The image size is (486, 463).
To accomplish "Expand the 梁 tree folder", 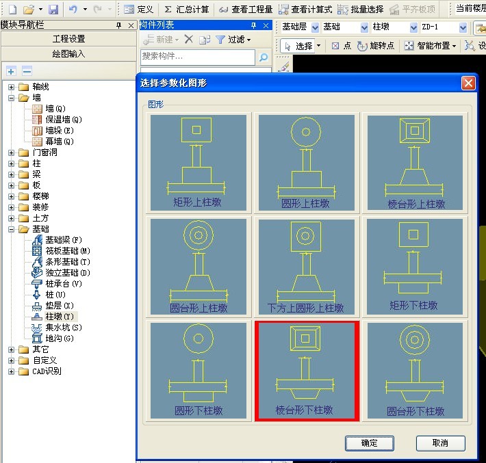I will 11,174.
